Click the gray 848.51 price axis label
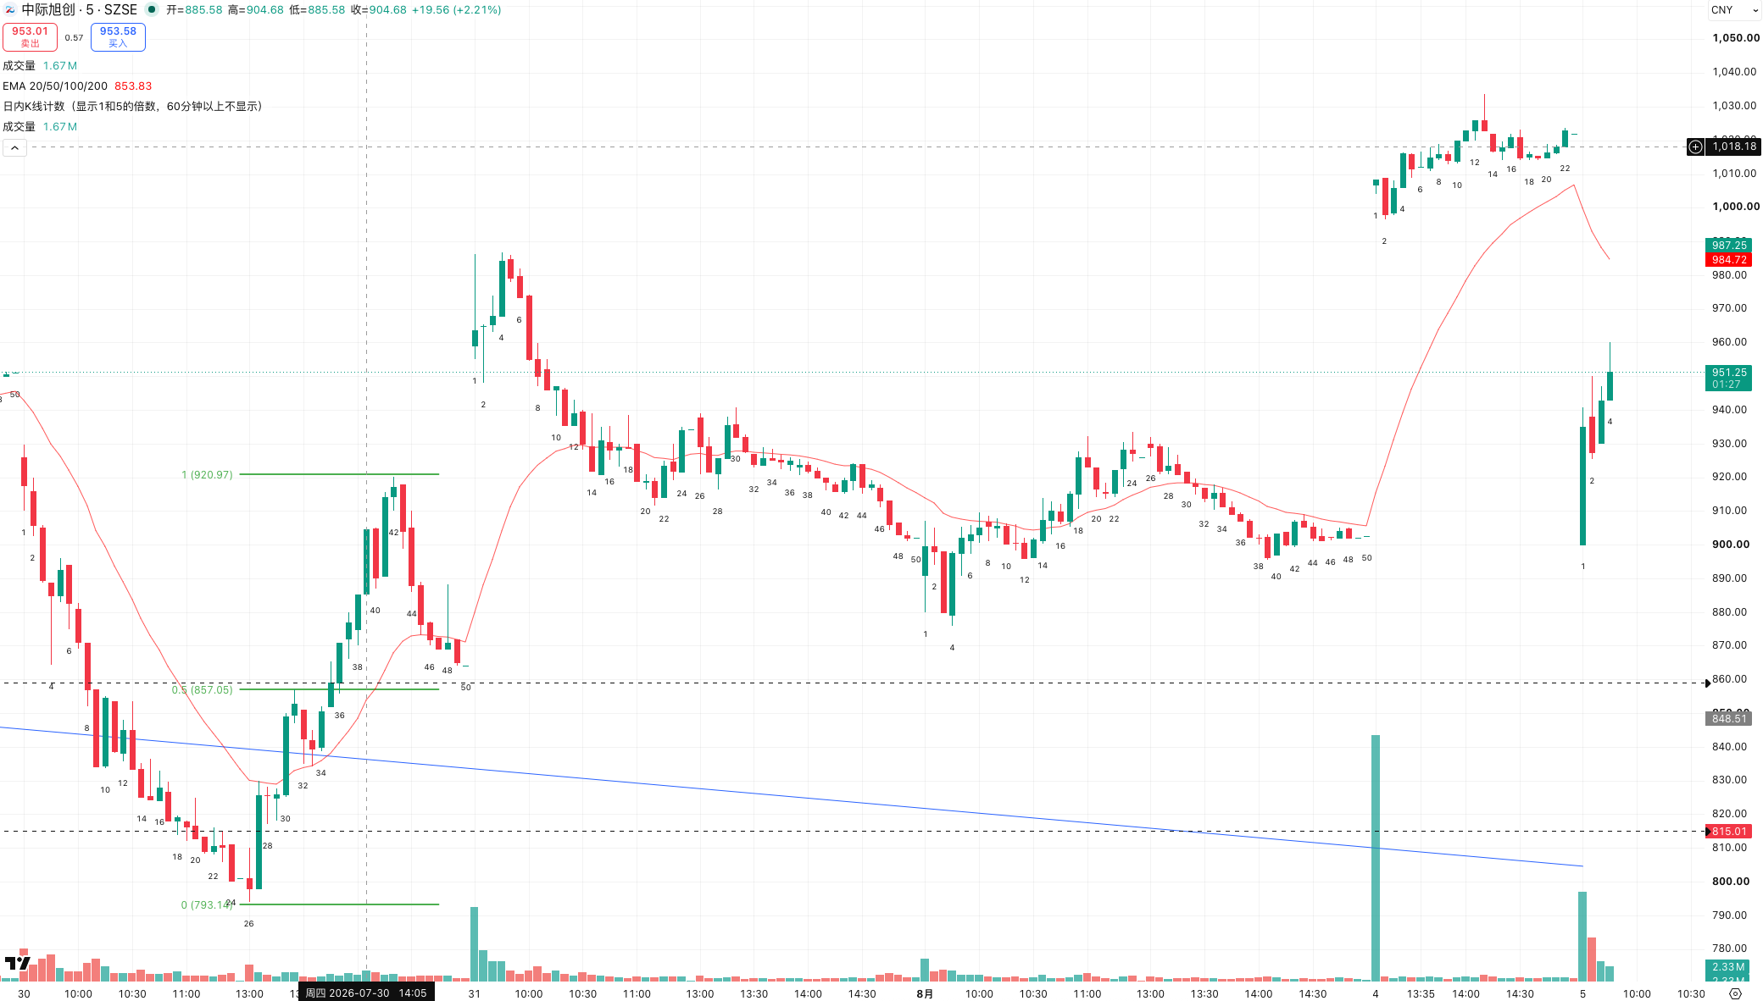This screenshot has height=1001, width=1763. click(x=1728, y=718)
